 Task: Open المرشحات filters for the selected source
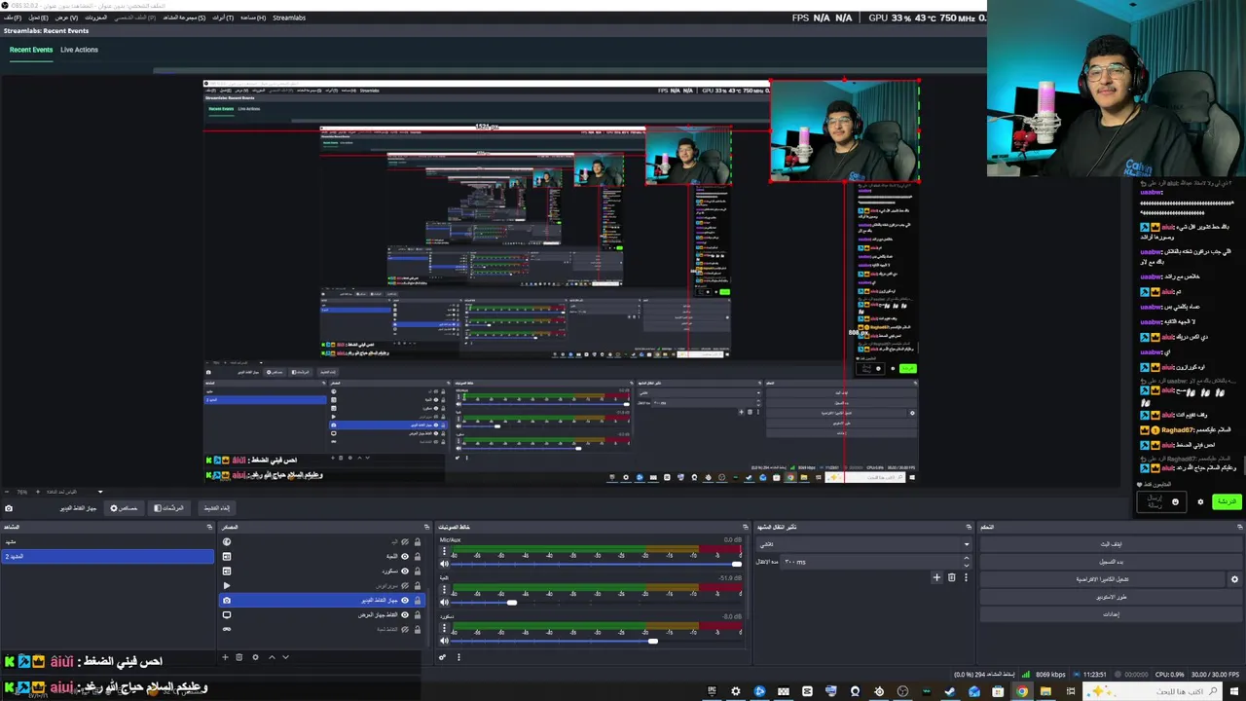click(x=169, y=507)
